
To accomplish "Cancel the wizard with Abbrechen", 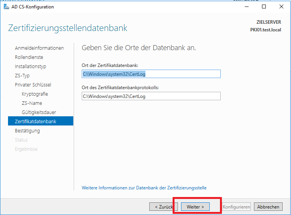I will (x=268, y=207).
